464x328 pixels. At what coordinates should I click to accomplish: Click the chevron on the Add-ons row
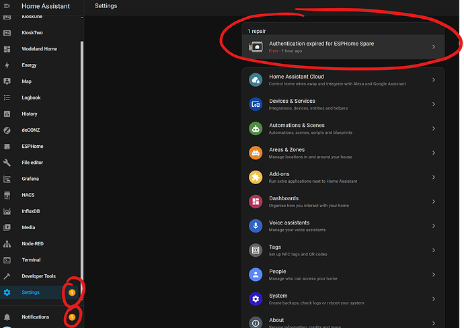point(434,177)
